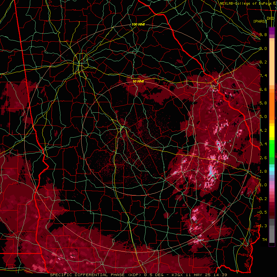Image resolution: width=277 pixels, height=277 pixels.
Task: Pick the purple swatch atop the color bar
Action: pyautogui.click(x=272, y=31)
